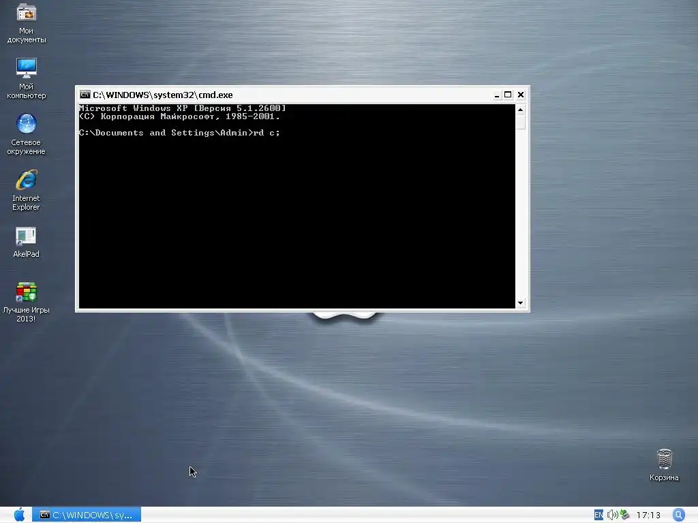Close the cmd.exe window

pyautogui.click(x=520, y=95)
